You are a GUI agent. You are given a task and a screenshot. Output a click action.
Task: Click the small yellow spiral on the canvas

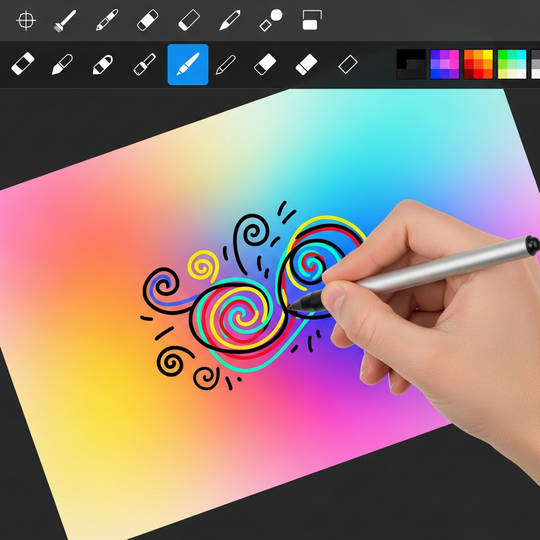pos(202,266)
